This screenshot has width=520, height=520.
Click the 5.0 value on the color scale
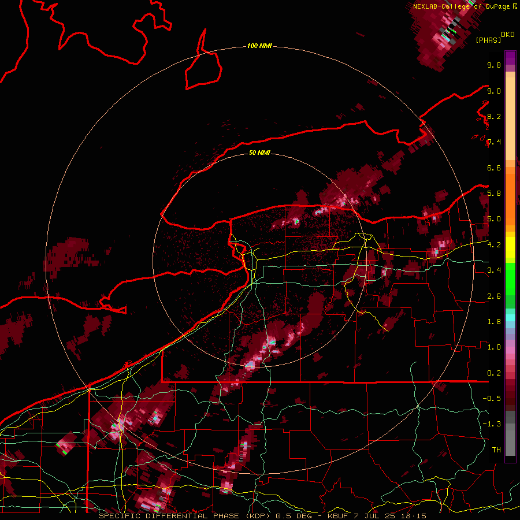pos(494,219)
